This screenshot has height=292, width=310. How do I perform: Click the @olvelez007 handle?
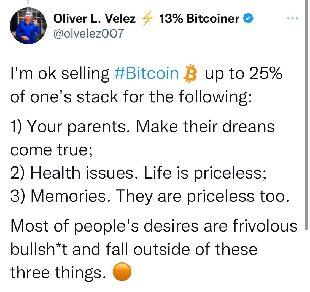click(88, 33)
